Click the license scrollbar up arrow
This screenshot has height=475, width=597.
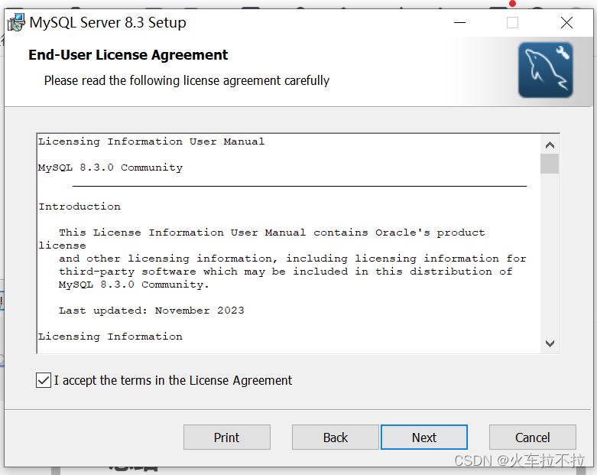tap(550, 145)
